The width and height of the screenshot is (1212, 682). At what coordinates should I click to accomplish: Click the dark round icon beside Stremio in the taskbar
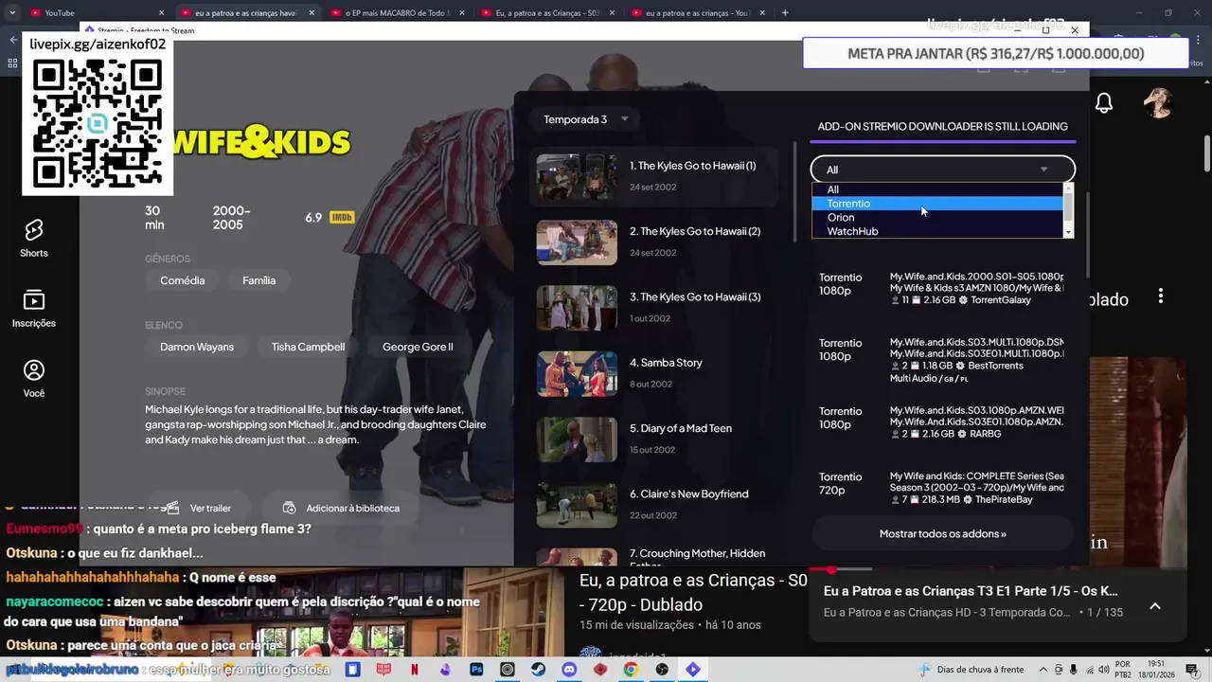(662, 670)
